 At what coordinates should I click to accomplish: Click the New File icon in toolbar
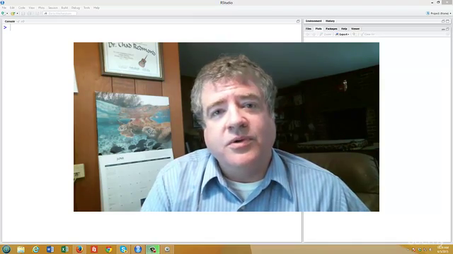(x=3, y=13)
